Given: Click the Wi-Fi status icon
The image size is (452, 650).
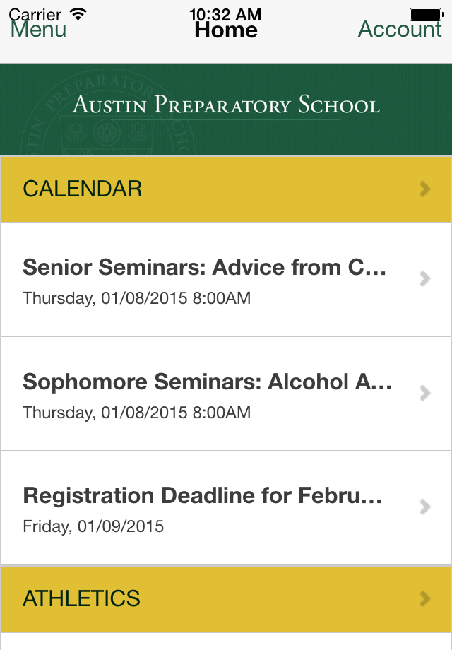Looking at the screenshot, I should pyautogui.click(x=78, y=13).
